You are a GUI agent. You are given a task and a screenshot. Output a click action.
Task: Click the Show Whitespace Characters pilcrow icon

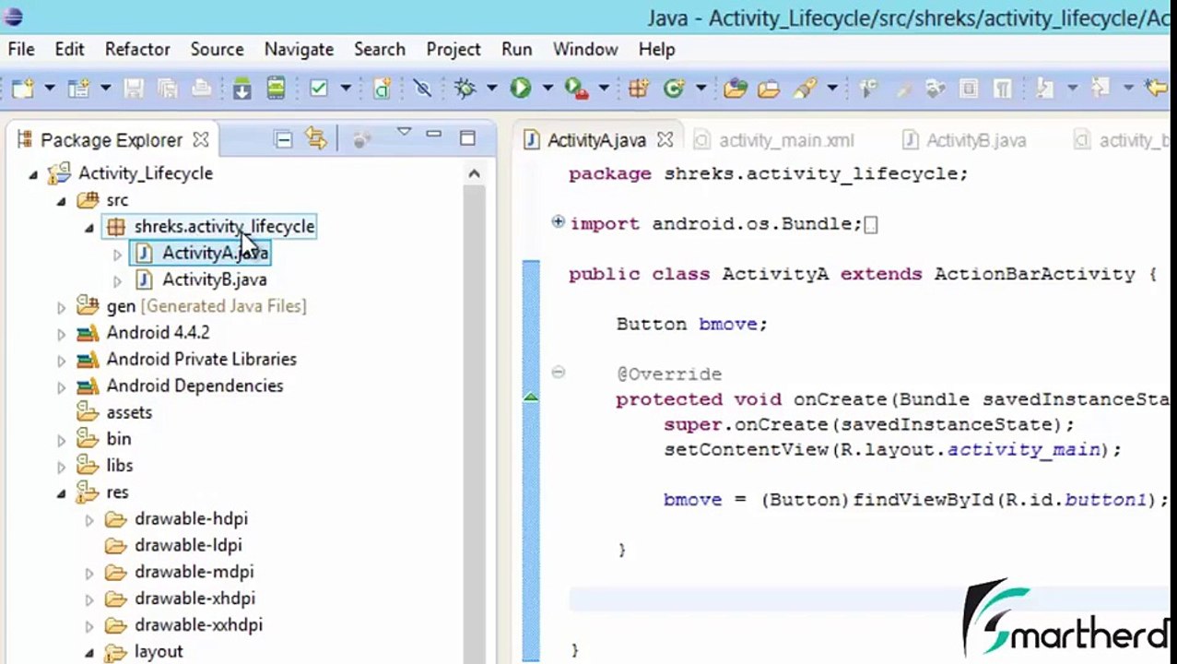[x=1002, y=89]
